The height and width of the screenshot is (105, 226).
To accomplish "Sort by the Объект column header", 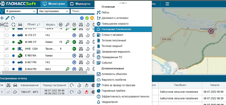I will pos(34,24).
